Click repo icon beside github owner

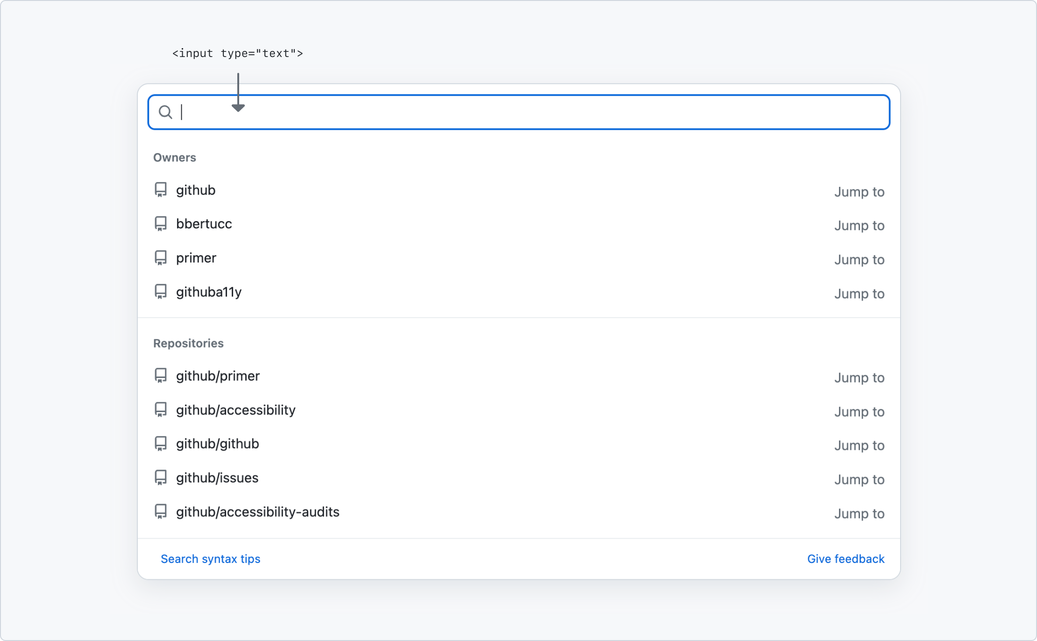[x=161, y=190]
